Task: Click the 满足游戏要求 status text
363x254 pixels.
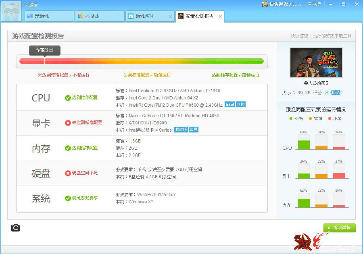Action: click(85, 198)
